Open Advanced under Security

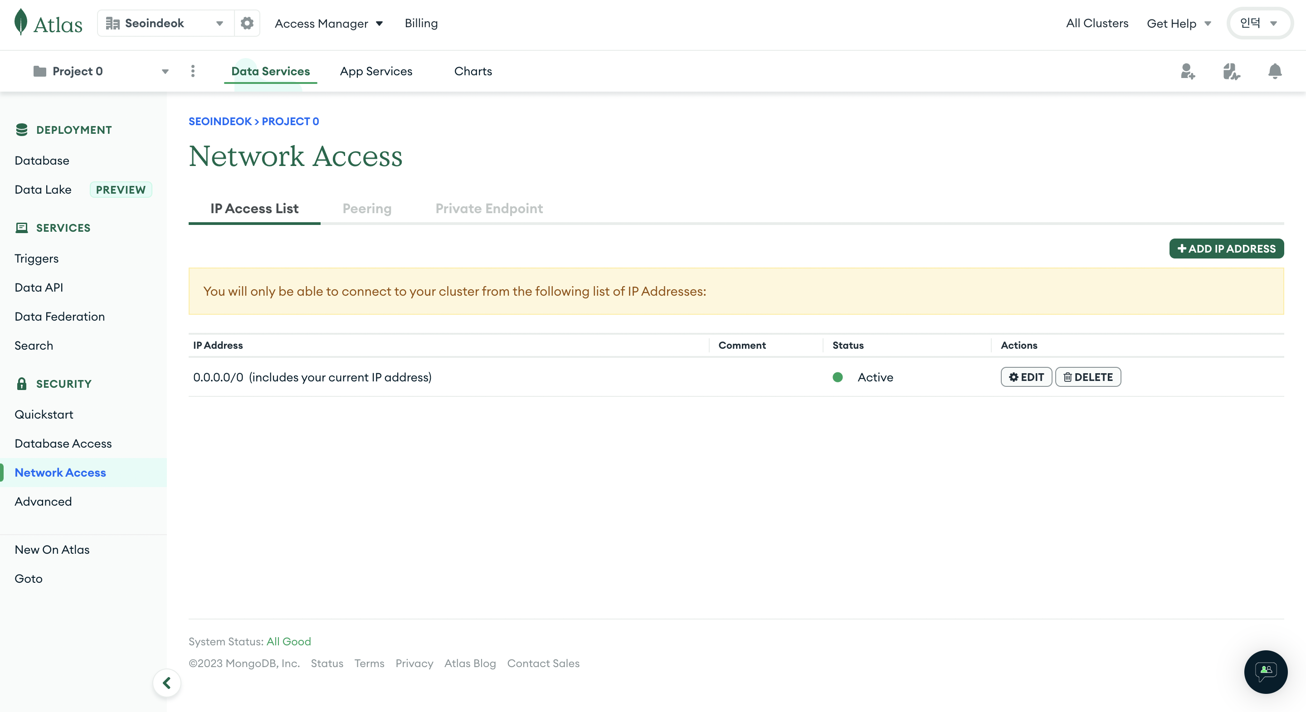43,501
